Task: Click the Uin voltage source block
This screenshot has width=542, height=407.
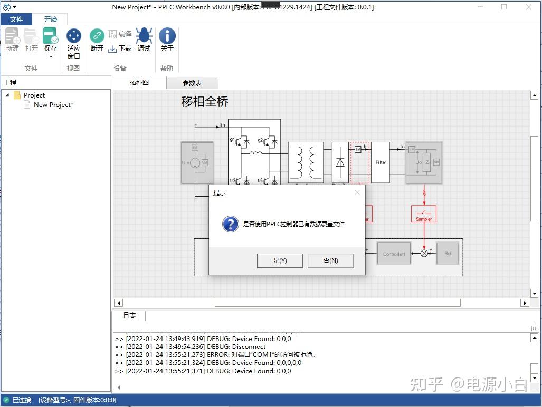Action: (197, 162)
